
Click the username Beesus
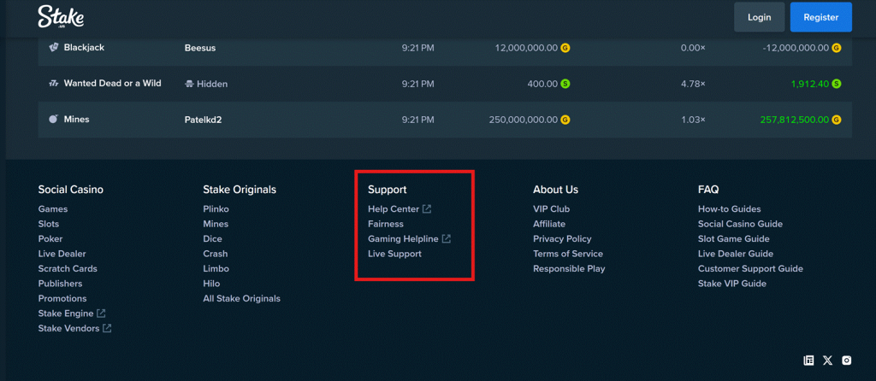point(200,48)
